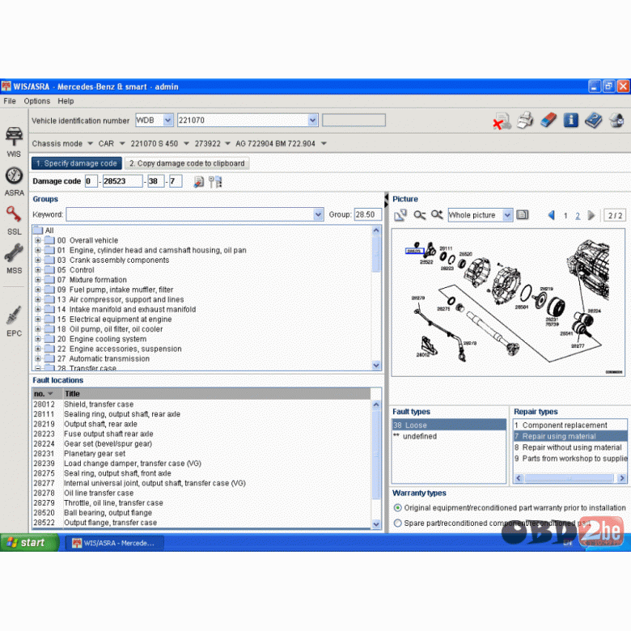
Task: Click the detach picture window icon
Action: pyautogui.click(x=400, y=215)
